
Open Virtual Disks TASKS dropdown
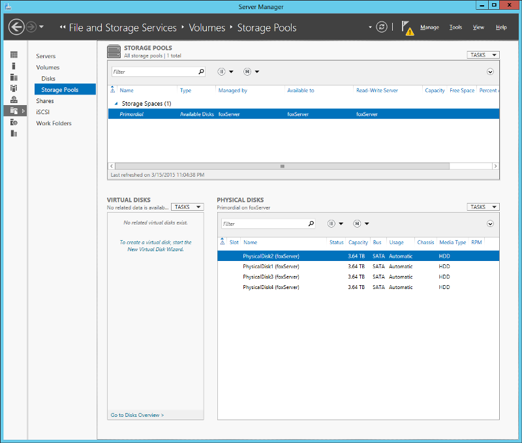[x=187, y=207]
